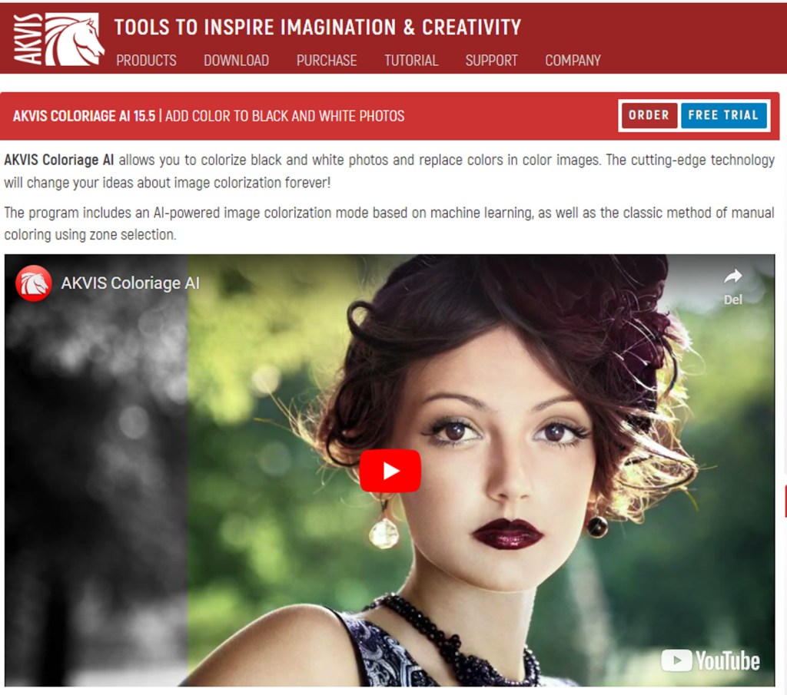Open the SUPPORT menu
Screen dimensions: 787x695
(491, 60)
